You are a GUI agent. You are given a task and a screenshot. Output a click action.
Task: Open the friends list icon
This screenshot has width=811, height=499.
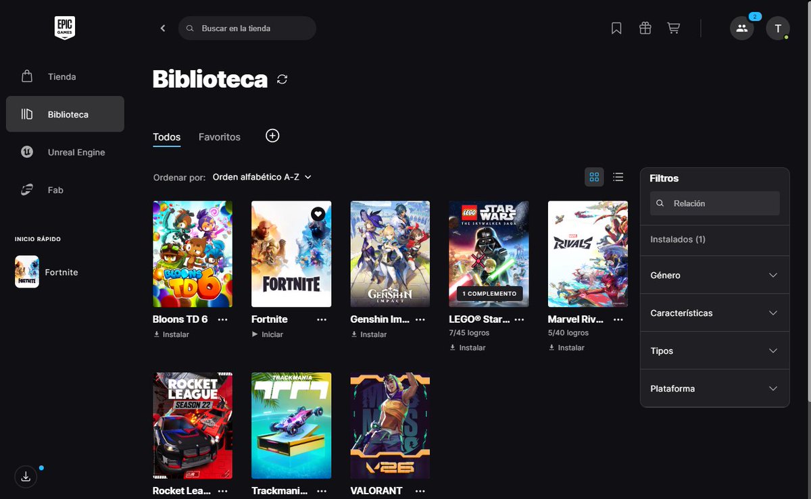[x=742, y=28]
